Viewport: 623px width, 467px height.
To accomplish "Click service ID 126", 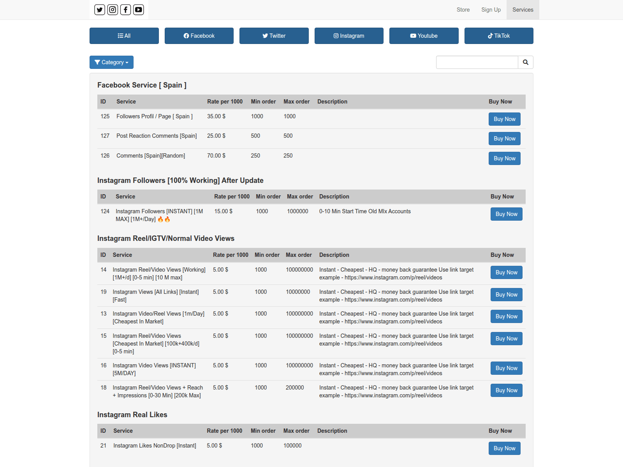I will click(105, 156).
